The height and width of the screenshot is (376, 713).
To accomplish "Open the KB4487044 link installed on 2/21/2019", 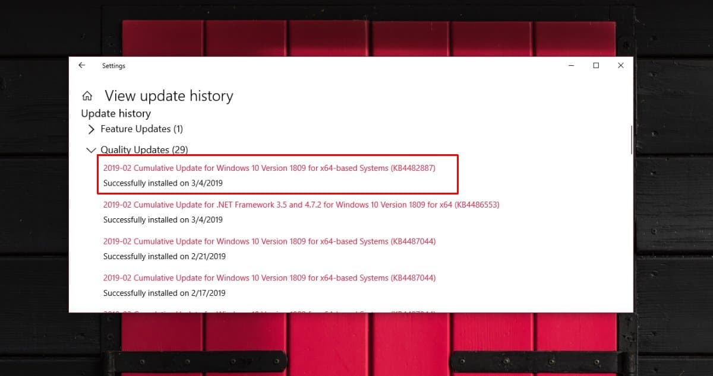I will coord(270,241).
